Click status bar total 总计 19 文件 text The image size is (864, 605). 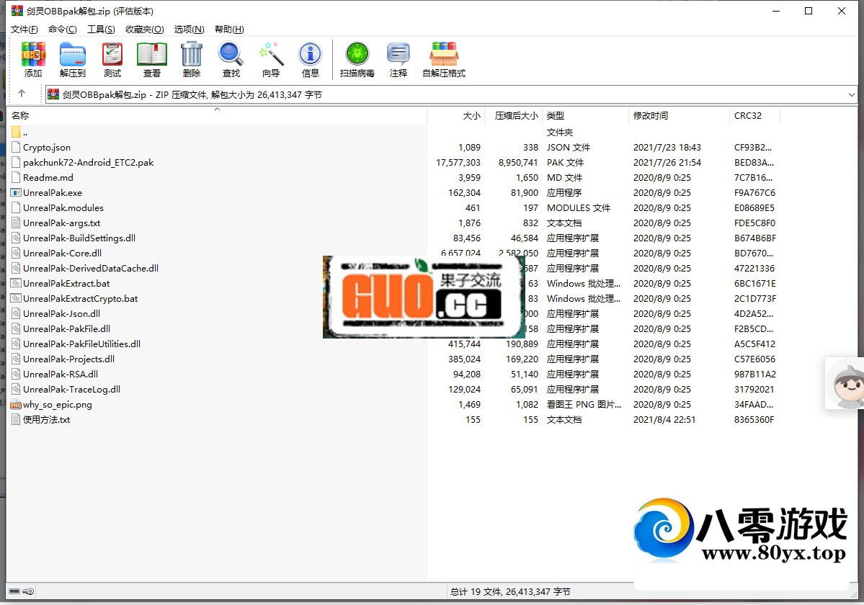click(510, 592)
